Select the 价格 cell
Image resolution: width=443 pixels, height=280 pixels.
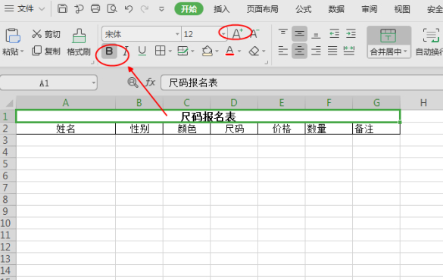(x=282, y=129)
